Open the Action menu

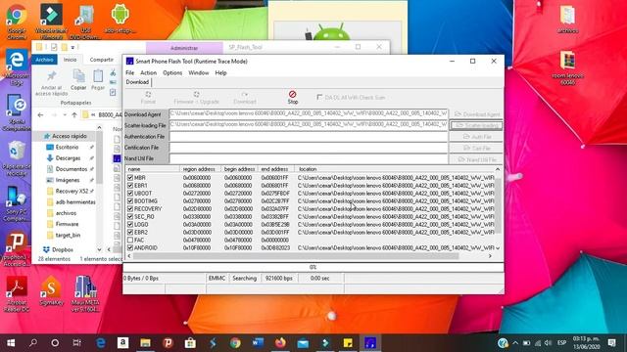[148, 73]
